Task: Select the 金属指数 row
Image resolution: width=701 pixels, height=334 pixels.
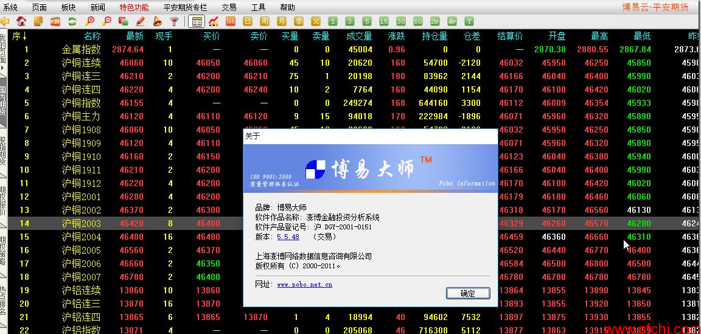Action: pyautogui.click(x=354, y=49)
